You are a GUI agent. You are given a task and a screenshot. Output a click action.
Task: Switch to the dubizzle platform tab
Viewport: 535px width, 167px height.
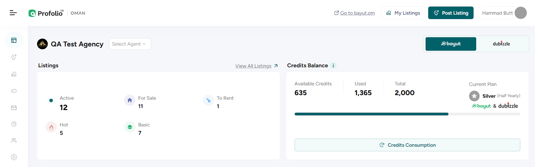(x=501, y=44)
